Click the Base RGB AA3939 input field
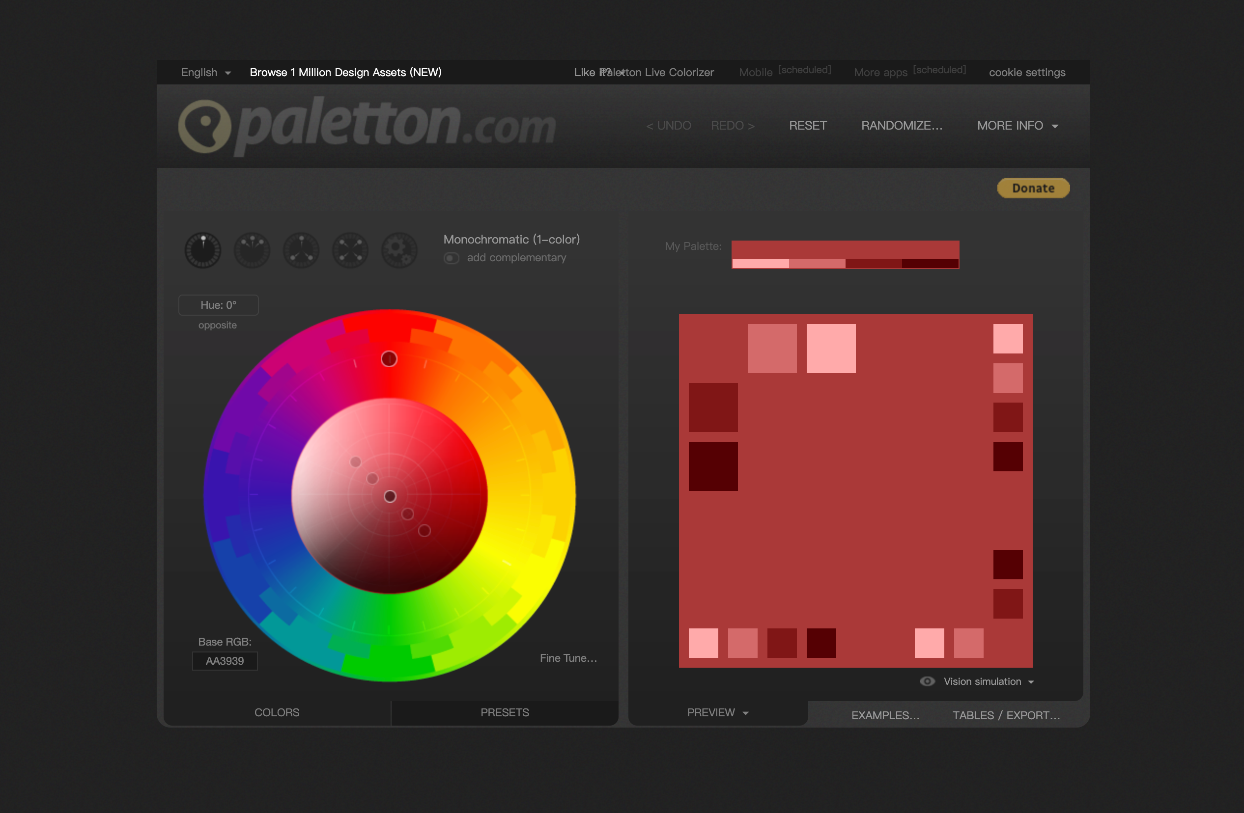1244x813 pixels. [225, 661]
